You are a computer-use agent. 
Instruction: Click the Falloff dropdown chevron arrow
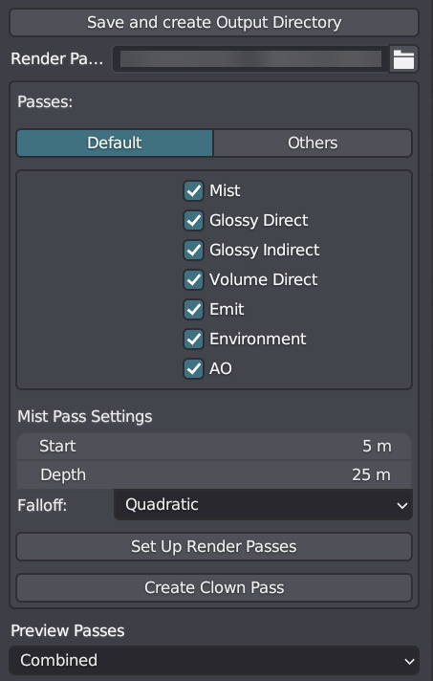pos(402,506)
